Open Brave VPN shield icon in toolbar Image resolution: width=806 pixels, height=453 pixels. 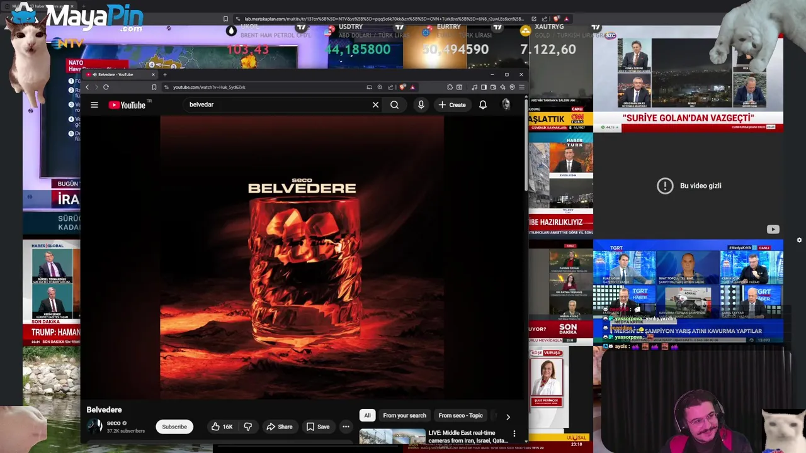[512, 87]
